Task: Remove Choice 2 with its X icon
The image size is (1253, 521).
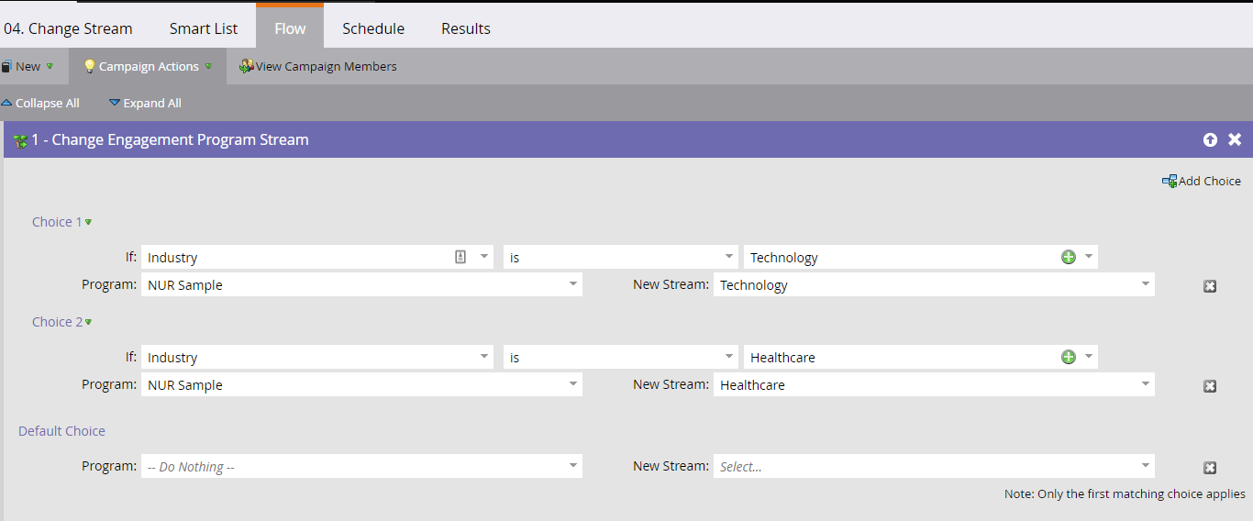Action: click(1210, 386)
